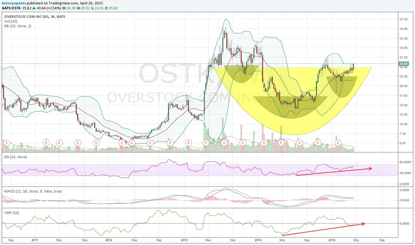Click the 0.0000 label on CMF axis

404,224
